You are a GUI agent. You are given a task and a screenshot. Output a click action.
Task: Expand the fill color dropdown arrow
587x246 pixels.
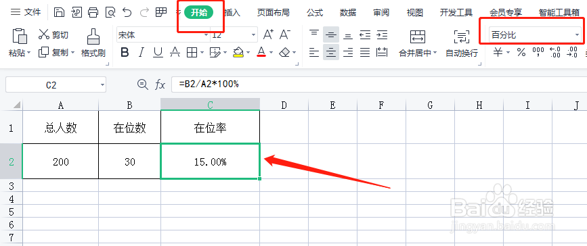(248, 53)
